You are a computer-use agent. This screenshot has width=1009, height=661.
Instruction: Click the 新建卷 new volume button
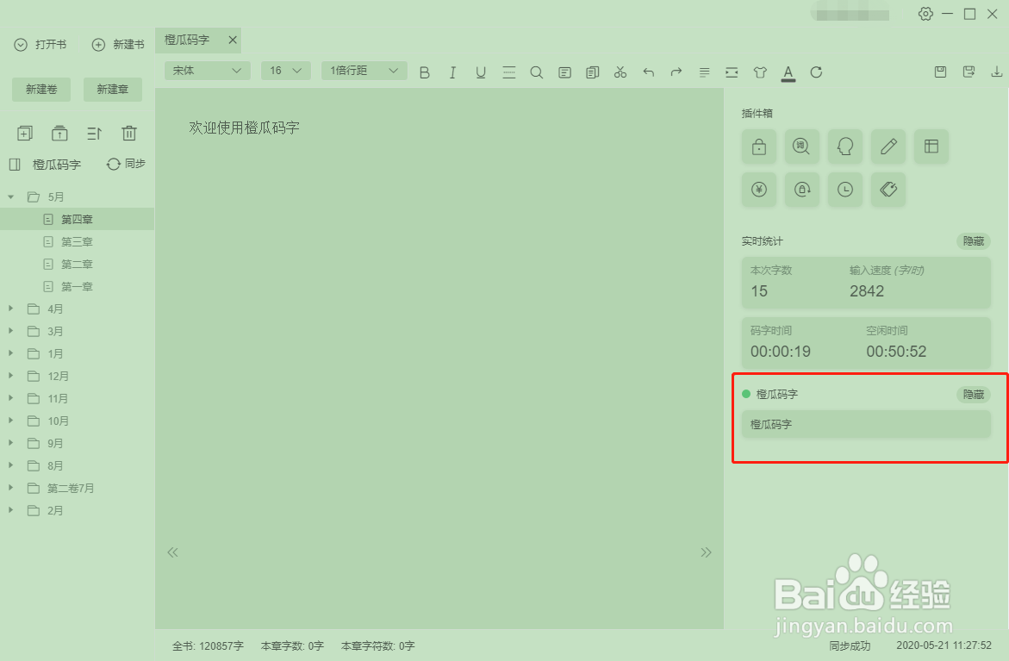[41, 90]
